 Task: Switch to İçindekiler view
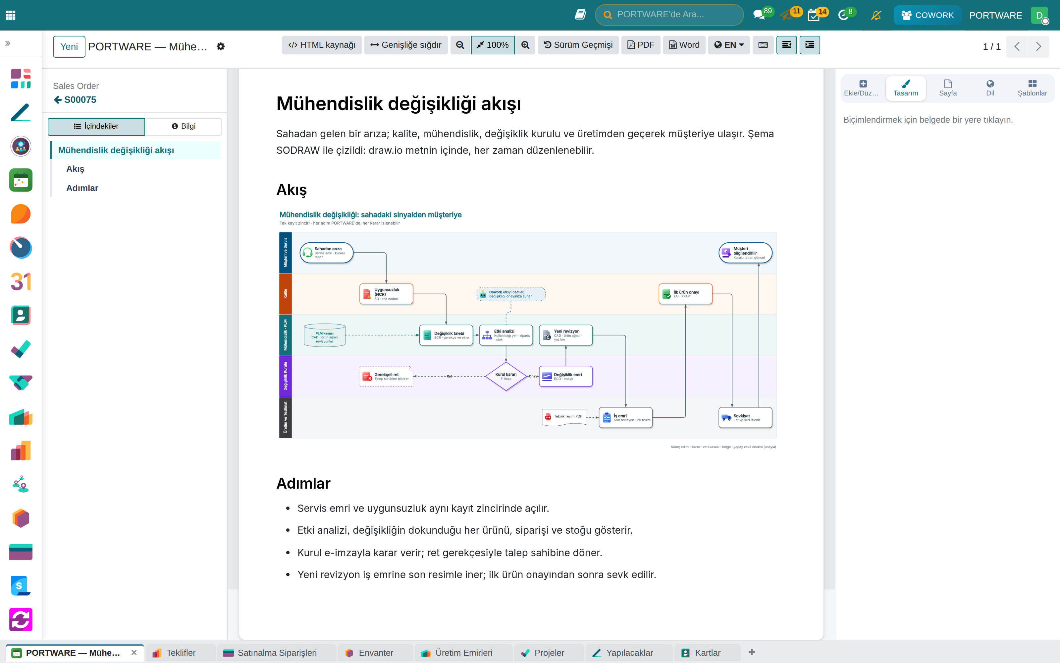click(x=96, y=126)
